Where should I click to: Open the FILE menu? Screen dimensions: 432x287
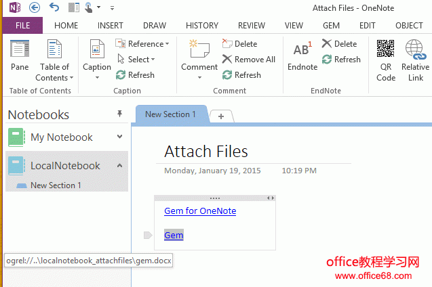click(x=22, y=26)
